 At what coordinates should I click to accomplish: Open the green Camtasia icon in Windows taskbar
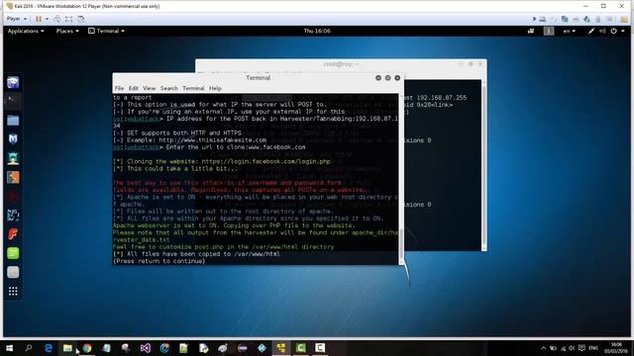(x=300, y=348)
